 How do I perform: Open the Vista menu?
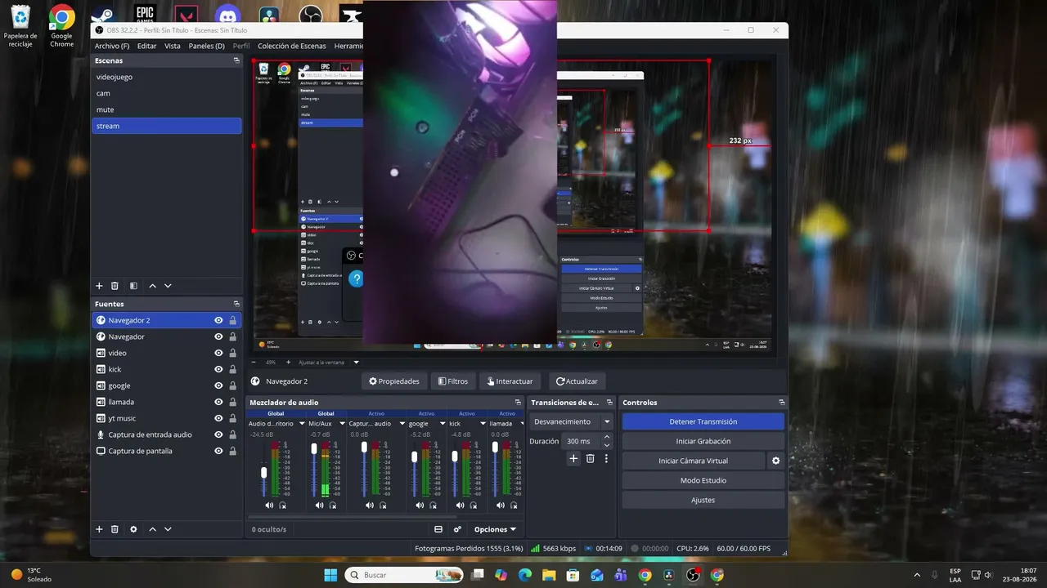click(173, 46)
